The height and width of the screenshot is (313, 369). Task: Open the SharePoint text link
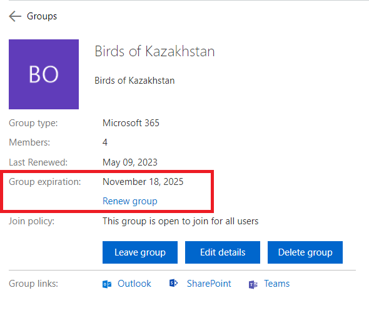pos(209,284)
